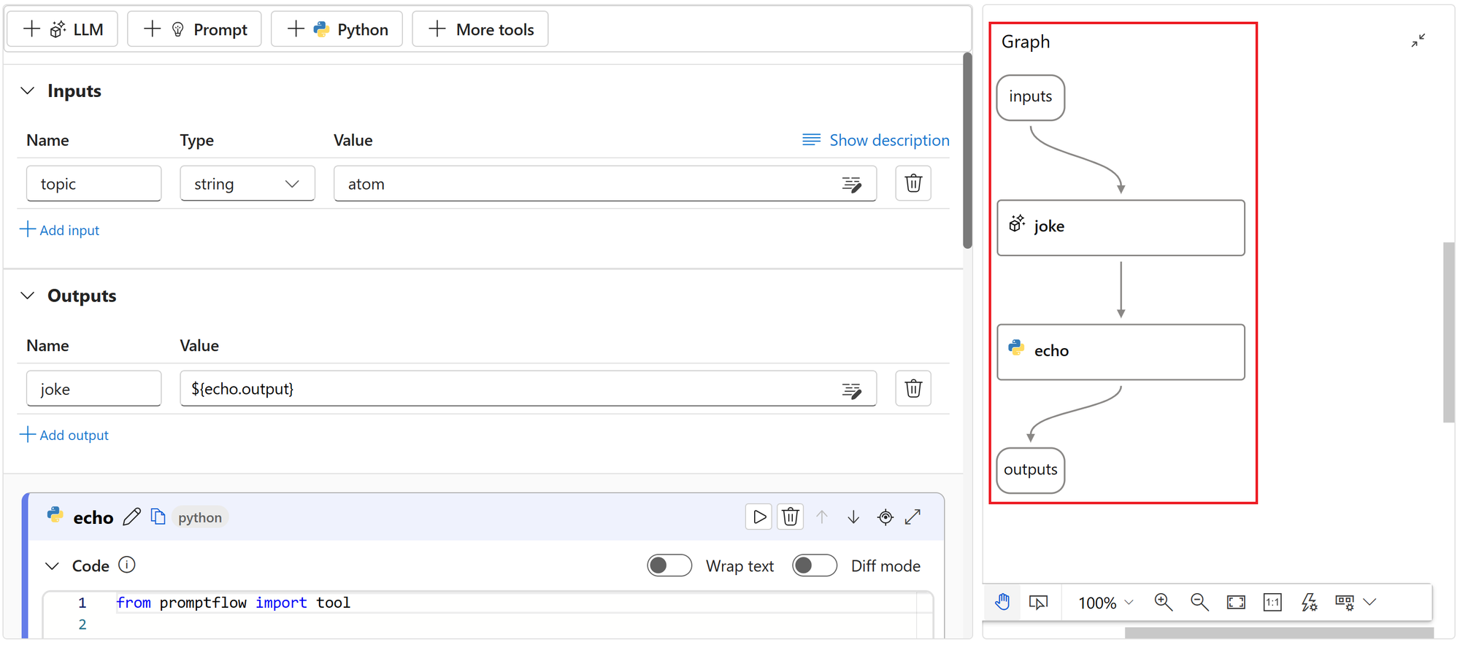Viewport: 1460px width, 645px height.
Task: Collapse the Outputs section
Action: (28, 296)
